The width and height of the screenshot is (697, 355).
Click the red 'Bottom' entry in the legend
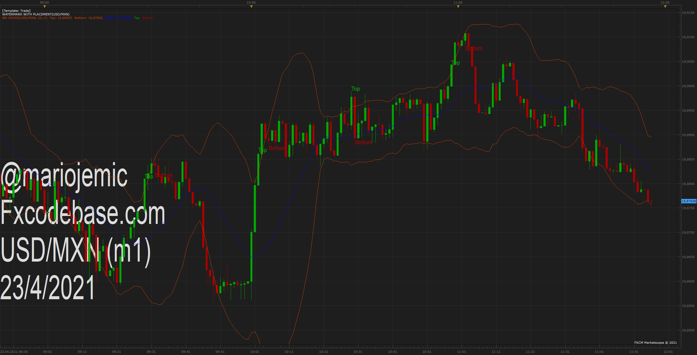[148, 18]
